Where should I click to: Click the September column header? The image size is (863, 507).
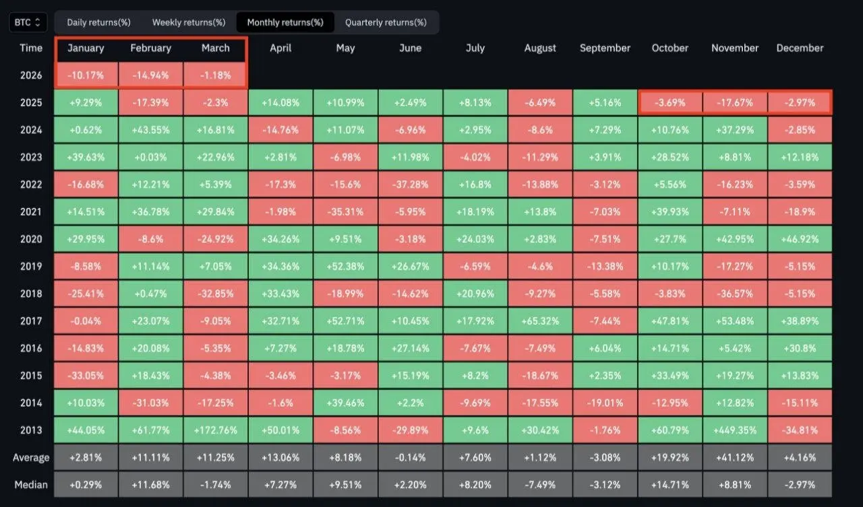pos(605,48)
